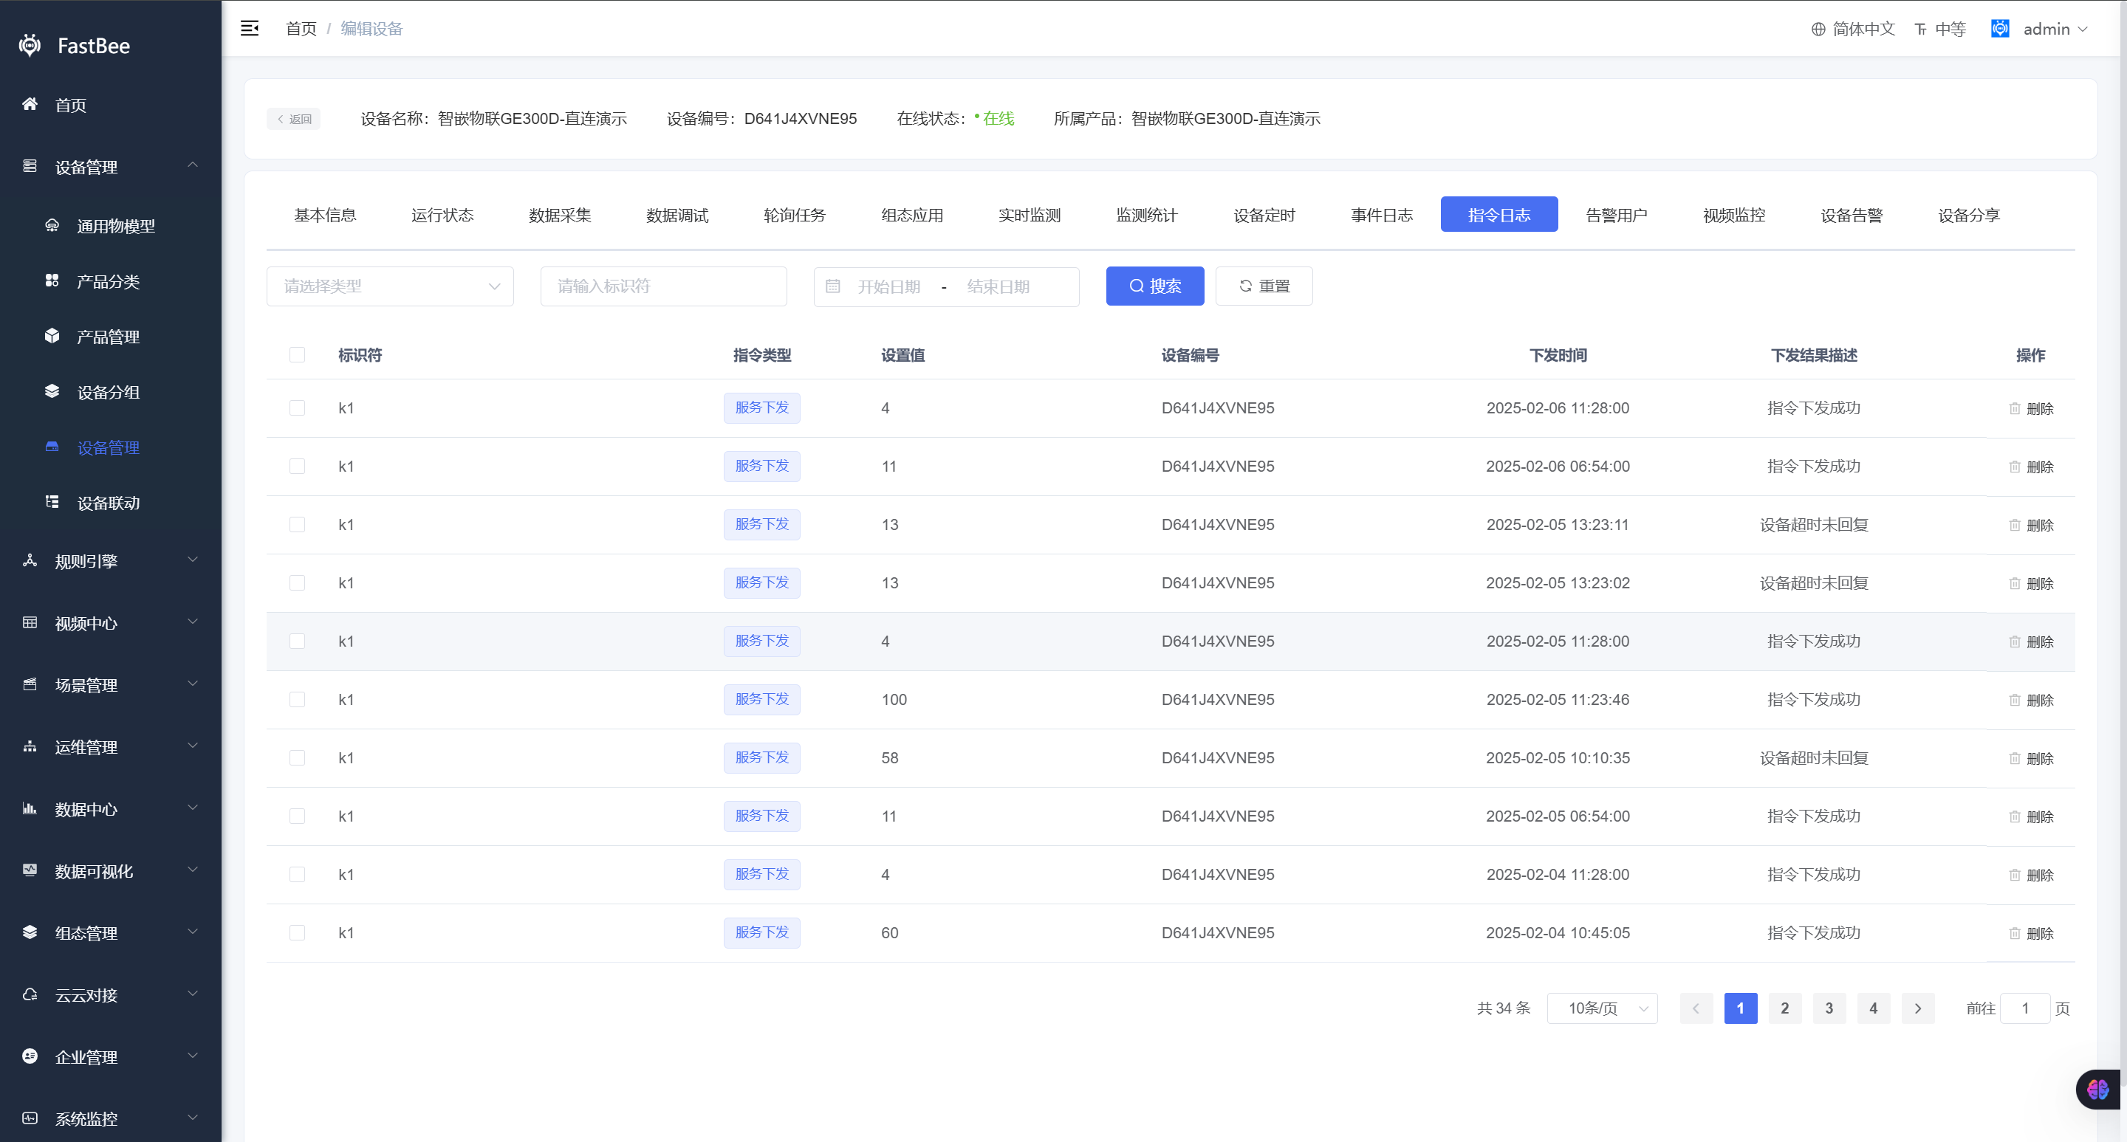2127x1142 pixels.
Task: Toggle the select-all checkbox in table header
Action: (297, 355)
